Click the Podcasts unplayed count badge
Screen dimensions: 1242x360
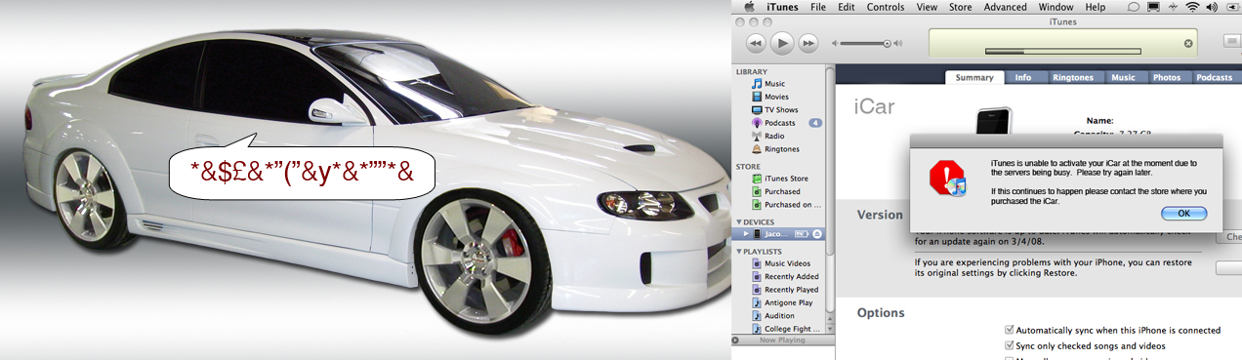click(x=815, y=123)
